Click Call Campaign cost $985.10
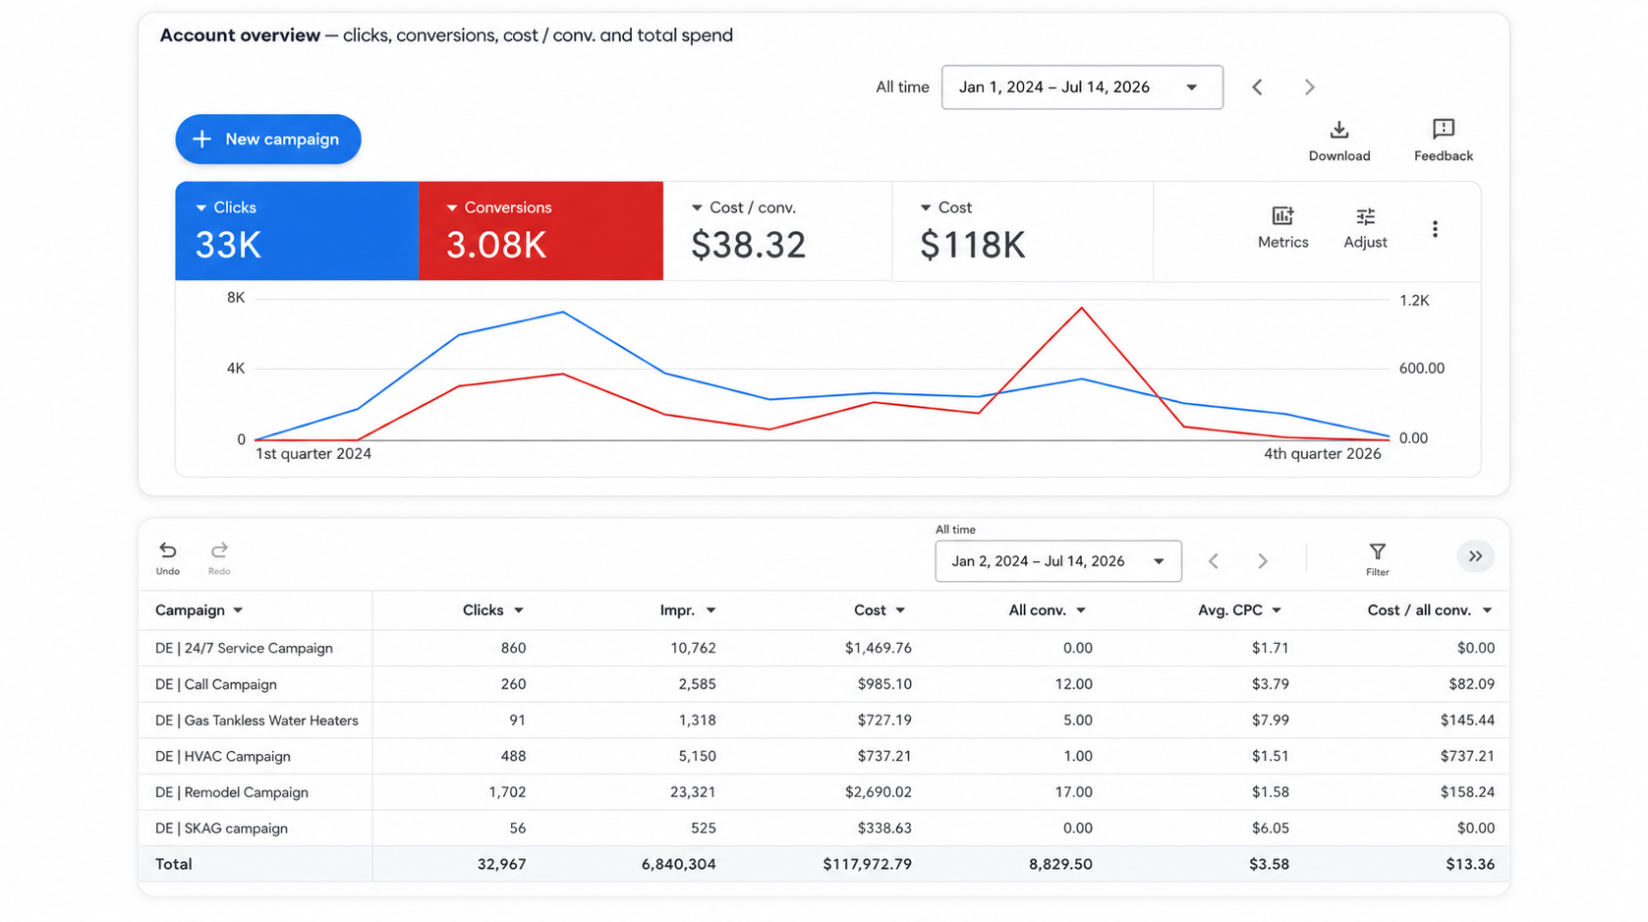The height and width of the screenshot is (922, 1648). (x=884, y=684)
